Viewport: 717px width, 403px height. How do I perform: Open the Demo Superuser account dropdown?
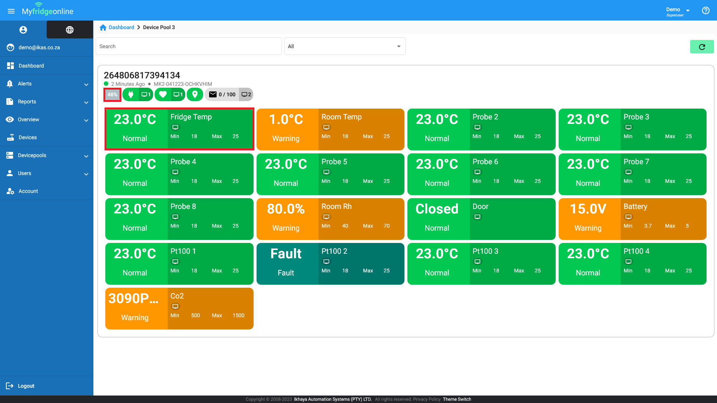(x=678, y=11)
